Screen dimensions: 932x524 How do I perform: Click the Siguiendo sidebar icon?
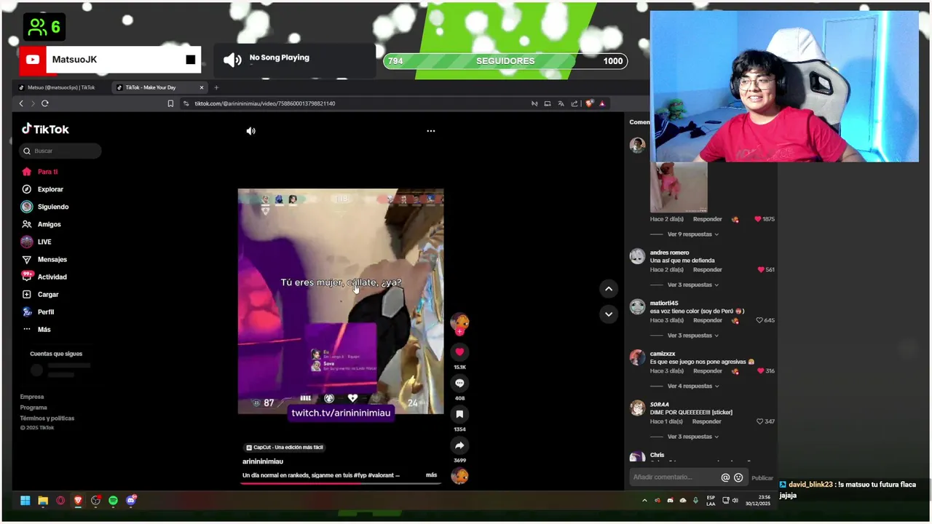pyautogui.click(x=27, y=207)
